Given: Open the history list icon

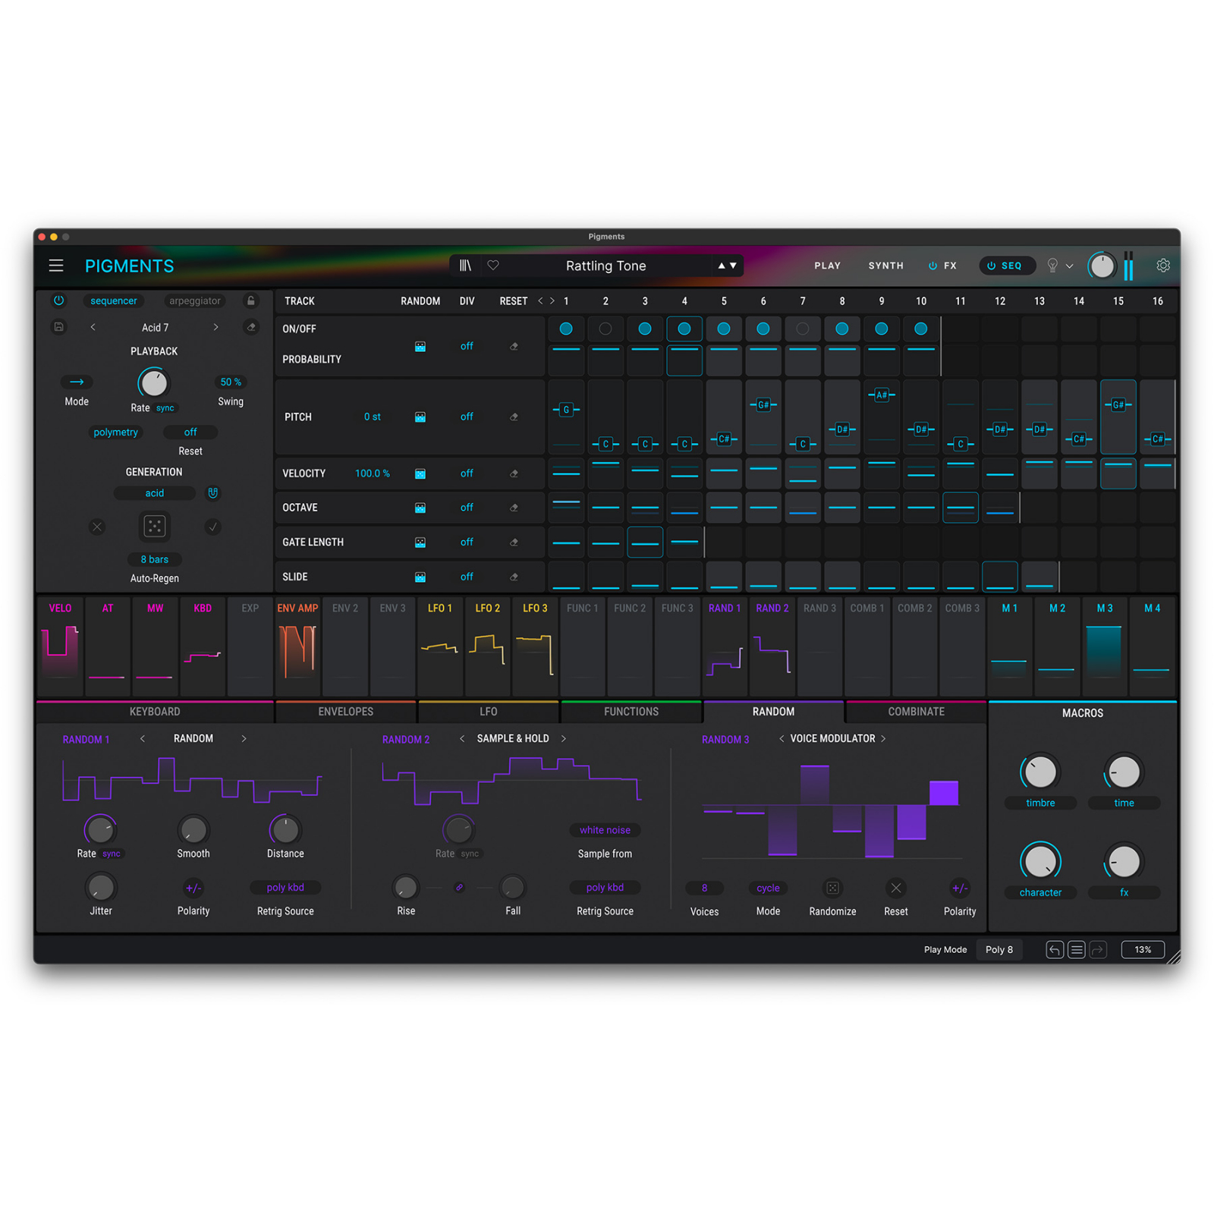Looking at the screenshot, I should 1076,950.
